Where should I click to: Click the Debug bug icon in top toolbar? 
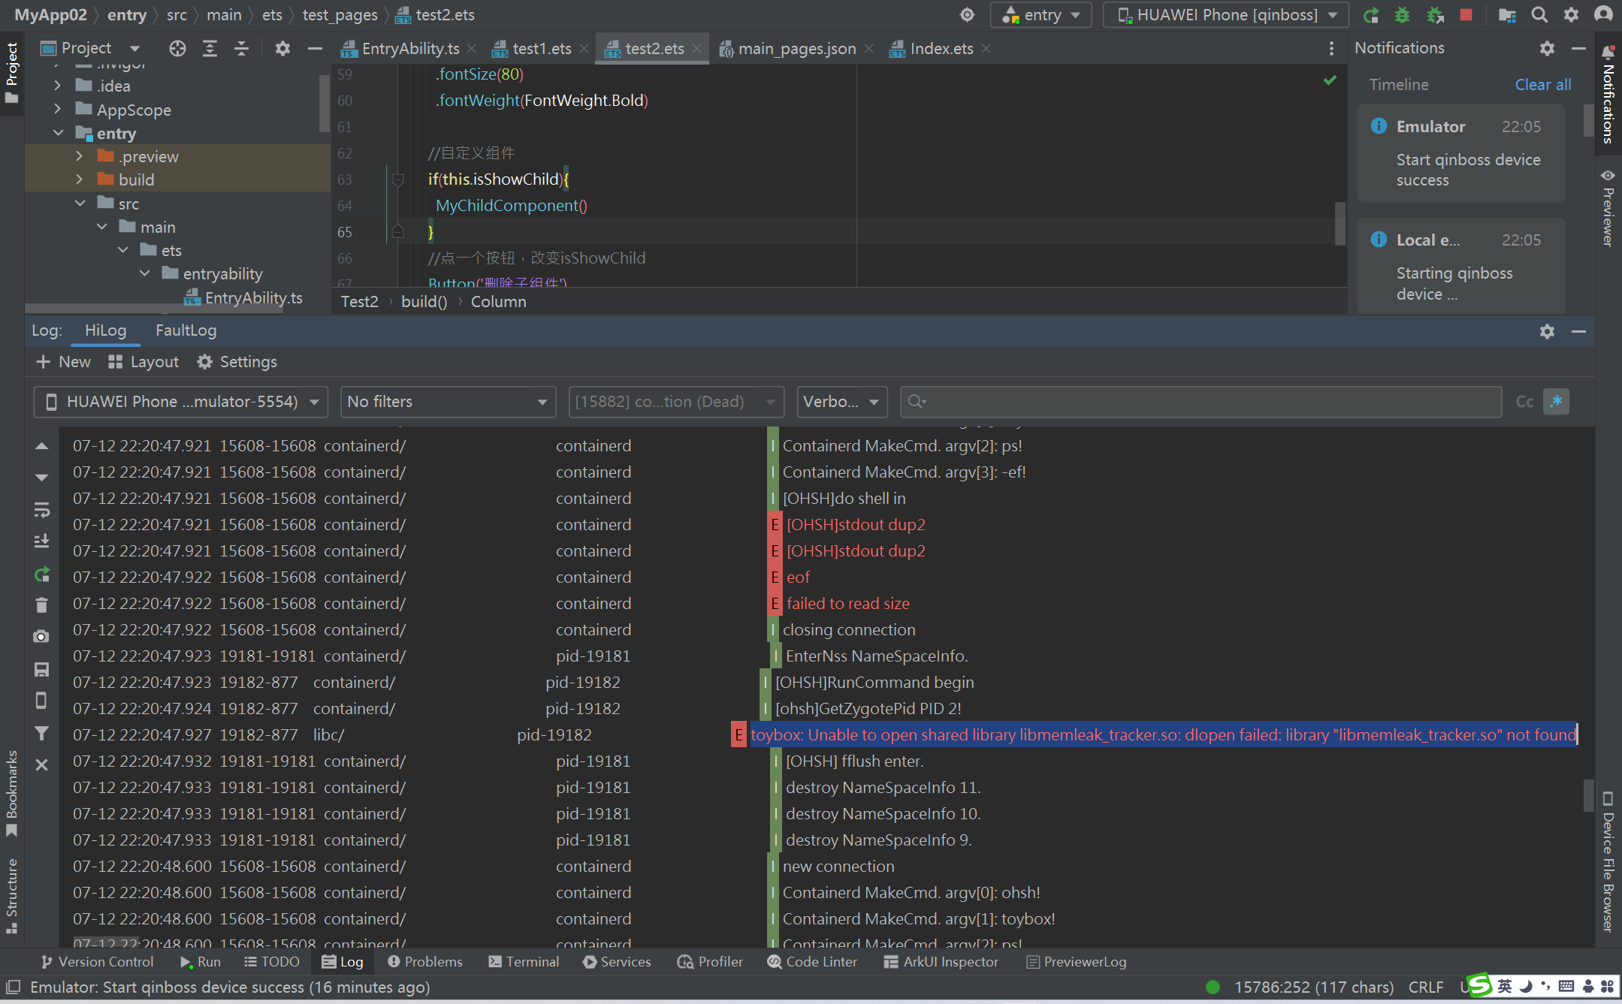click(1402, 15)
